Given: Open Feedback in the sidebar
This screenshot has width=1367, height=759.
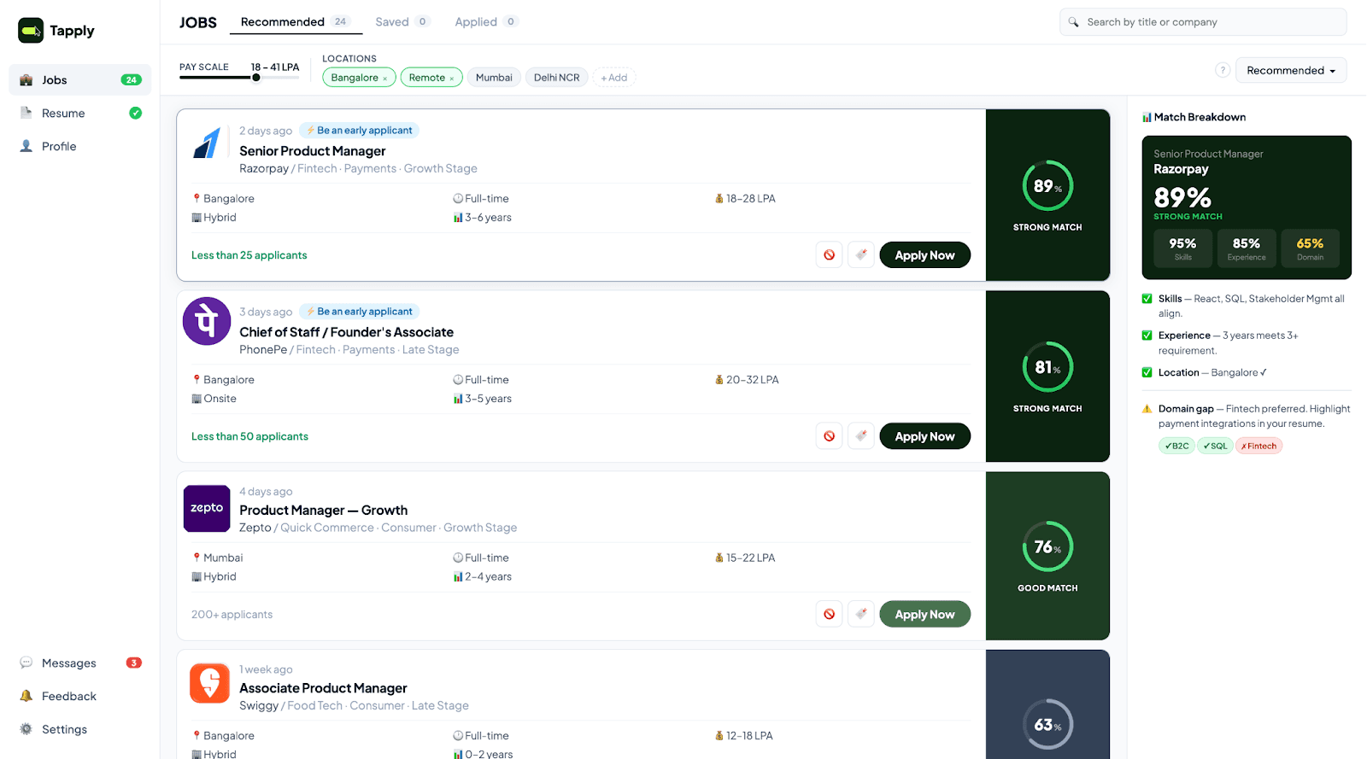Looking at the screenshot, I should 79,697.
